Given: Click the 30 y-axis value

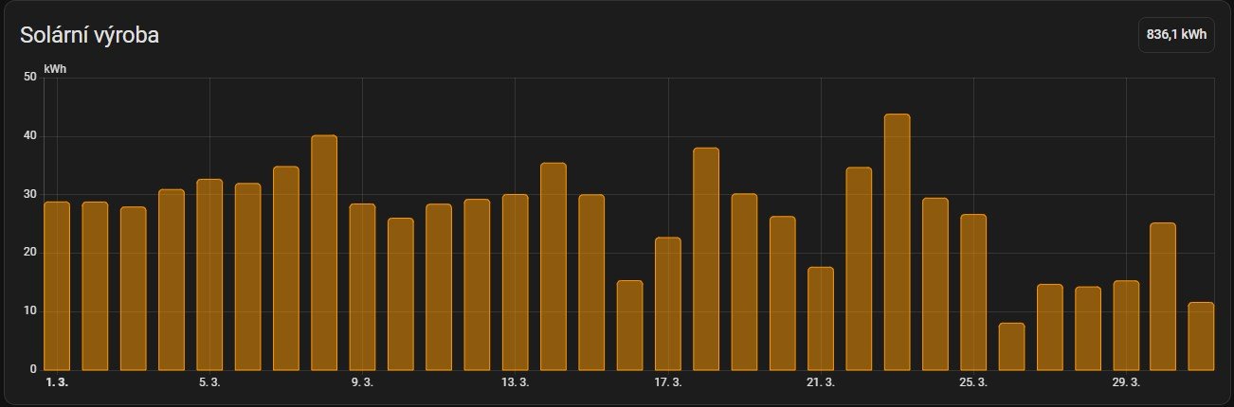Looking at the screenshot, I should pos(28,194).
